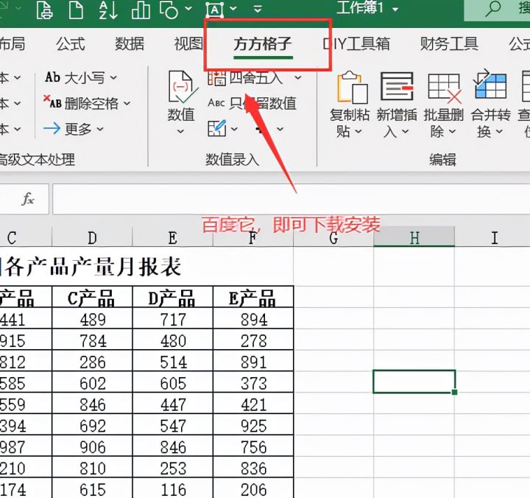
Task: Click the text box icon in quick access toolbar
Action: click(215, 10)
